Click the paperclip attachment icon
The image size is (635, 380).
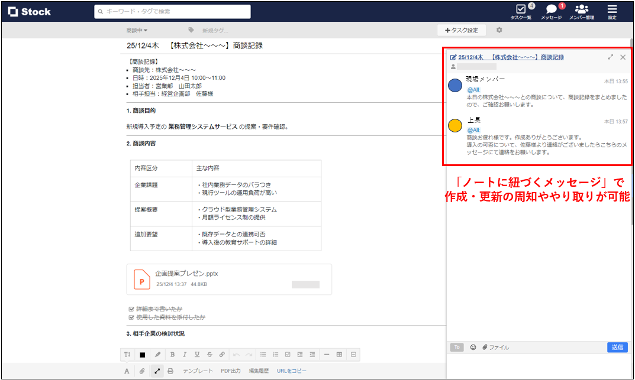[x=143, y=371]
